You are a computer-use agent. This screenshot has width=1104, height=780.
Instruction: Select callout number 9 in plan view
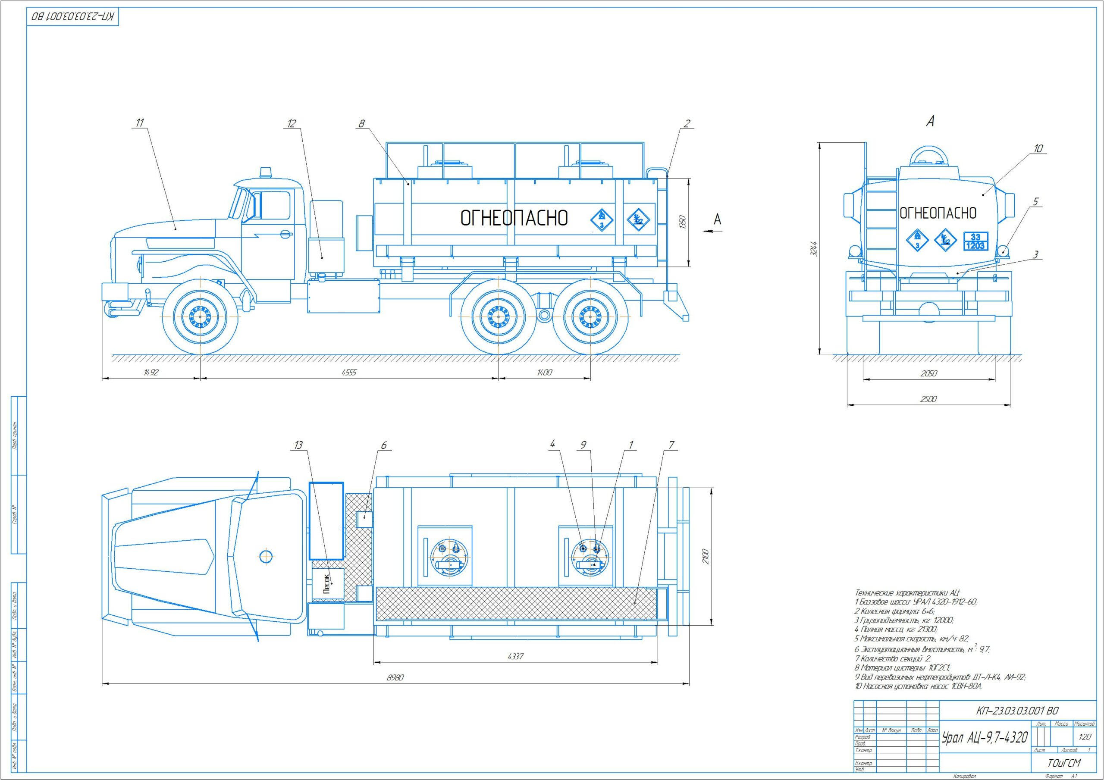[x=583, y=445]
